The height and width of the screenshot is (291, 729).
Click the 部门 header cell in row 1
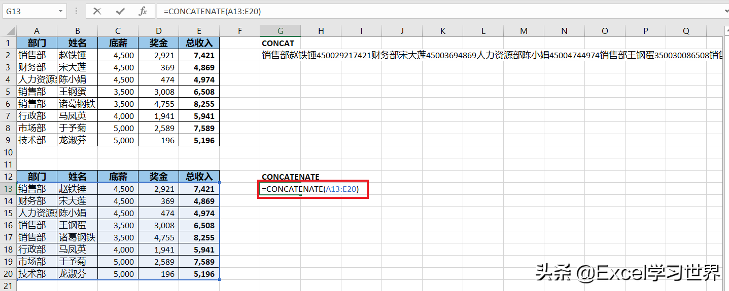point(37,43)
